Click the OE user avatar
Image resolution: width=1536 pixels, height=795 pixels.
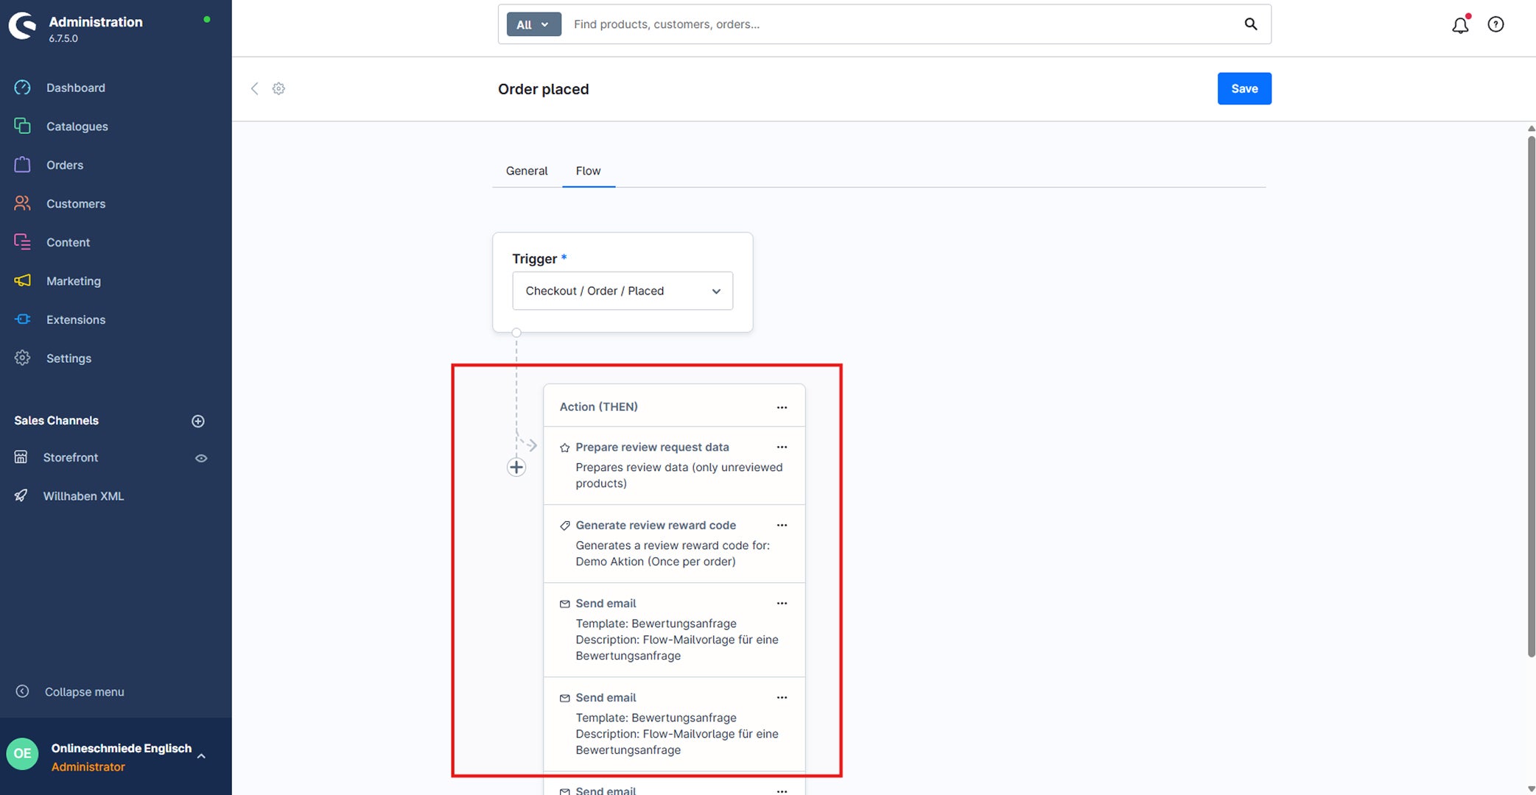[x=22, y=754]
